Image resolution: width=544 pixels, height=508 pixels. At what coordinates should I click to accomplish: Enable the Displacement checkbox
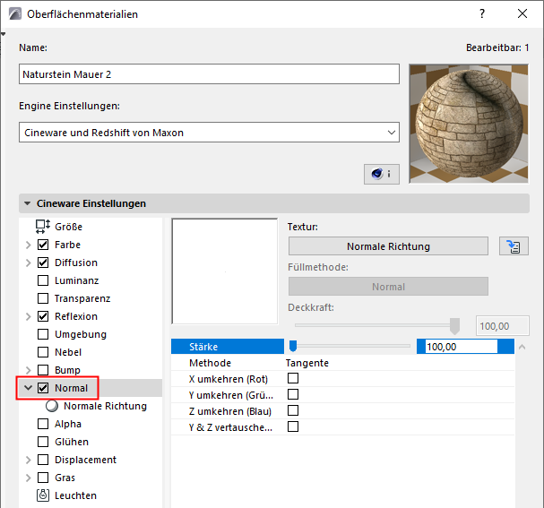click(x=43, y=460)
